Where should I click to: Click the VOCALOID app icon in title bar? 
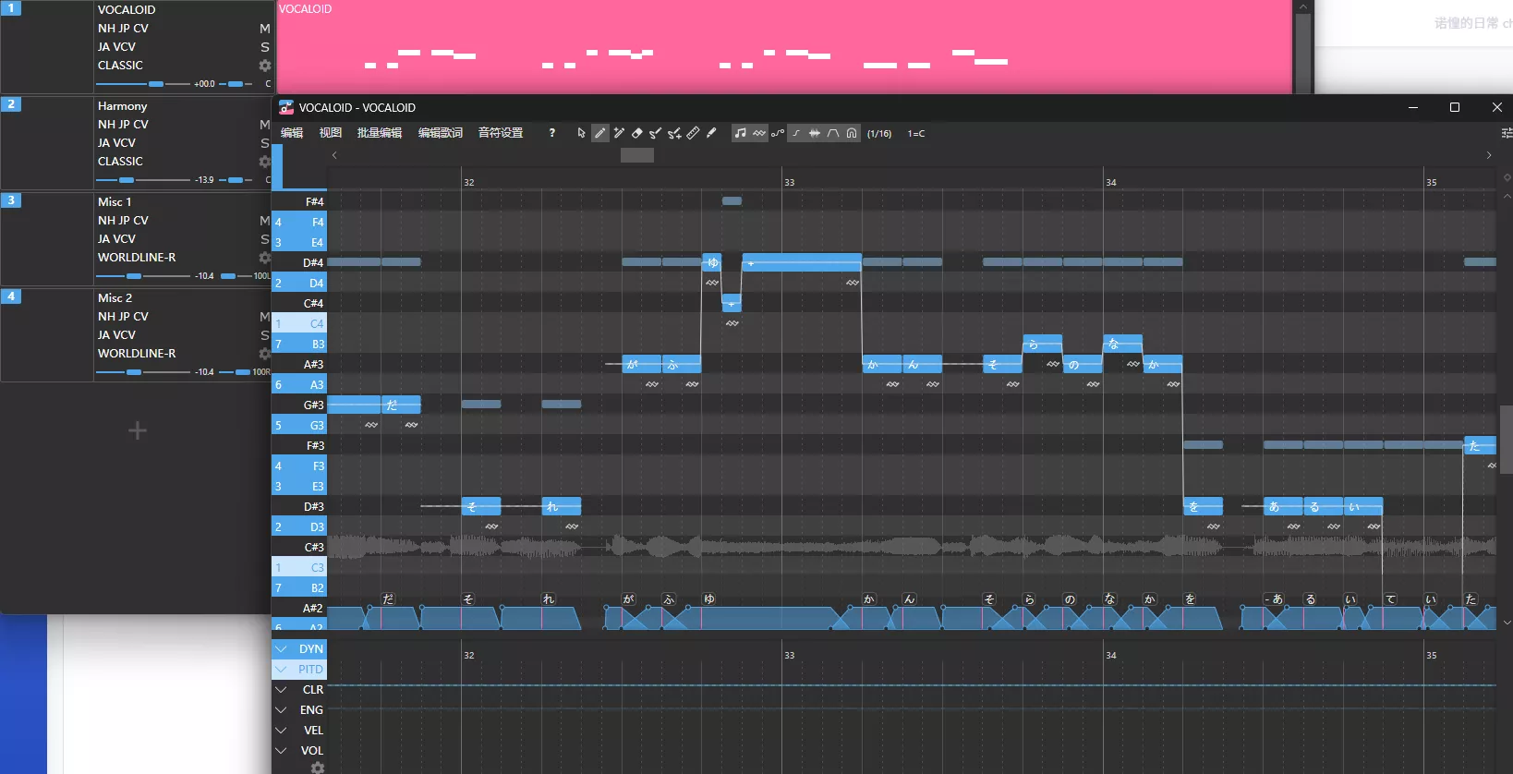click(x=286, y=107)
